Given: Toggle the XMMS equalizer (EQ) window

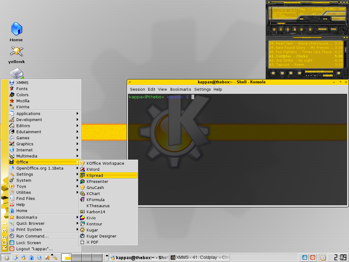Looking at the screenshot, I should pyautogui.click(x=335, y=19).
